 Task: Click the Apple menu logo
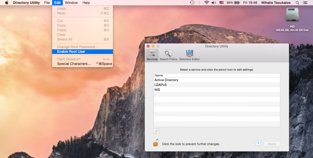(7, 3)
